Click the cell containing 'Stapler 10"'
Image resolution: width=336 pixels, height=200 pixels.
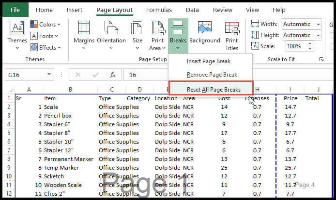coord(70,142)
